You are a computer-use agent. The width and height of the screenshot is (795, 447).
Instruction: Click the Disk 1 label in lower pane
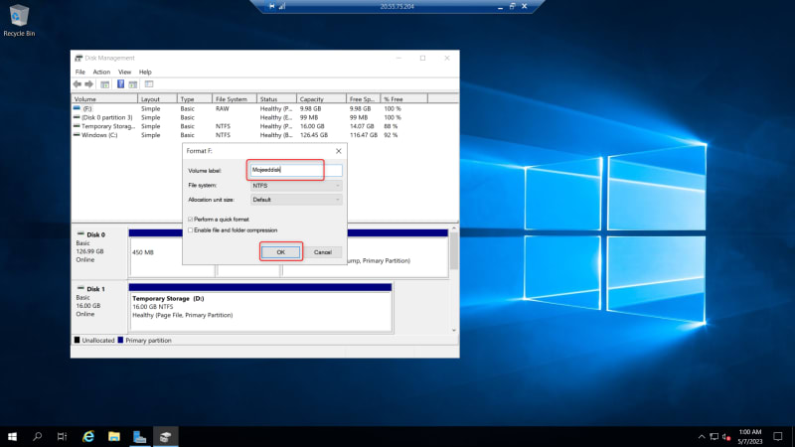[x=95, y=289]
